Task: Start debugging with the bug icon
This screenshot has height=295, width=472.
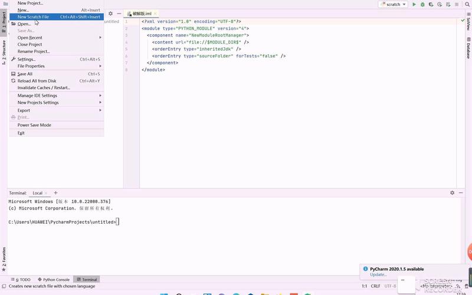Action: pos(422,5)
